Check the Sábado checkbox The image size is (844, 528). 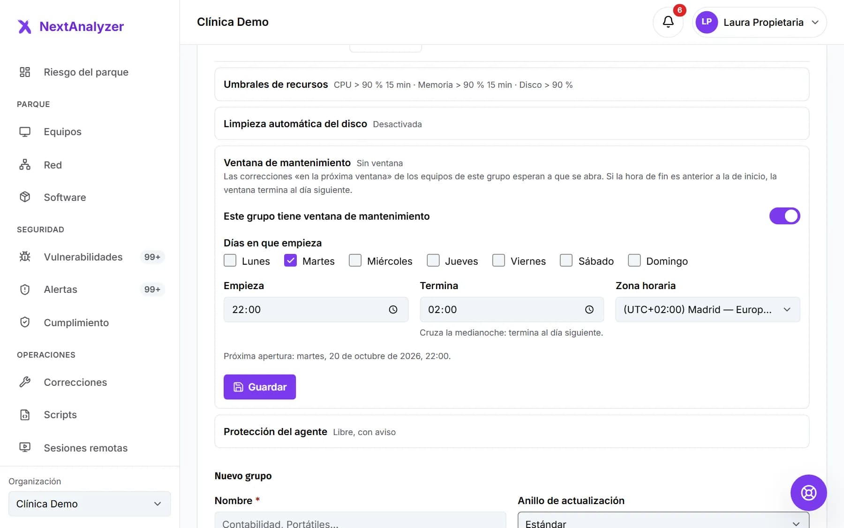(566, 260)
